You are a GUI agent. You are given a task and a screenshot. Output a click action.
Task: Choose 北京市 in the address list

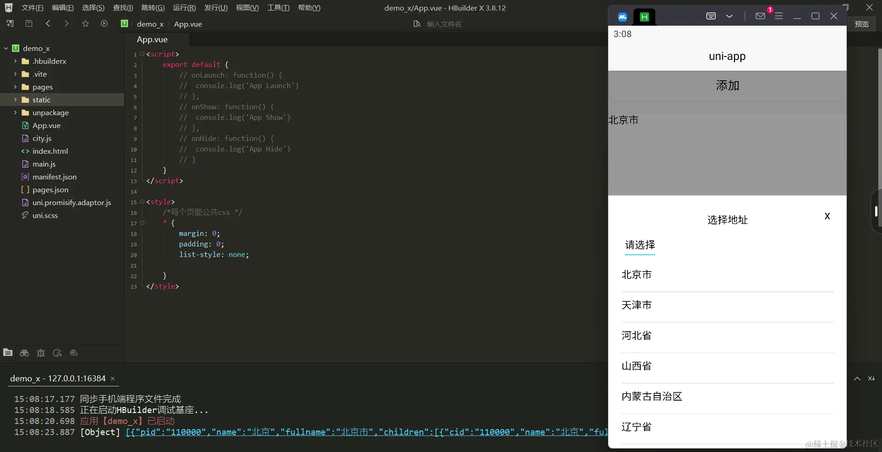(x=727, y=275)
